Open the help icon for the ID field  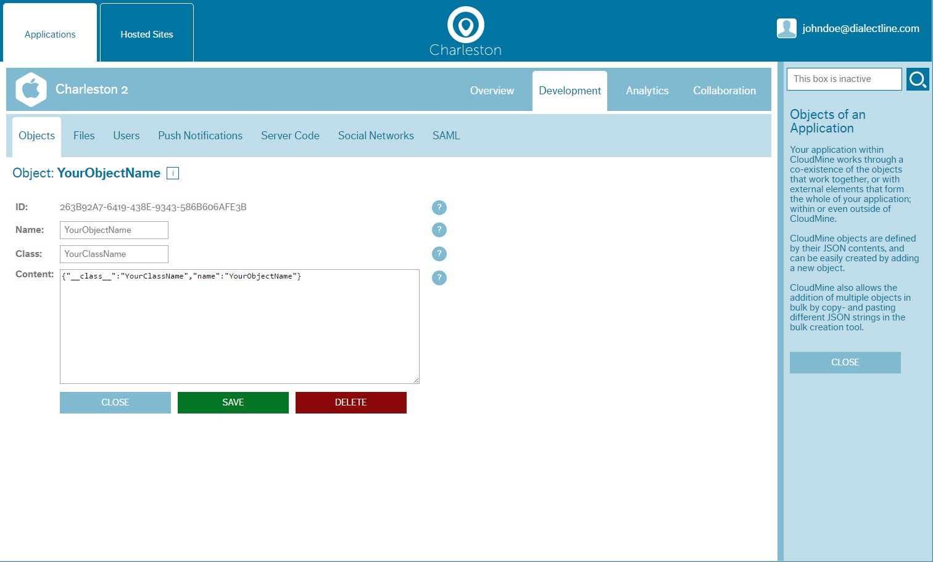click(439, 208)
